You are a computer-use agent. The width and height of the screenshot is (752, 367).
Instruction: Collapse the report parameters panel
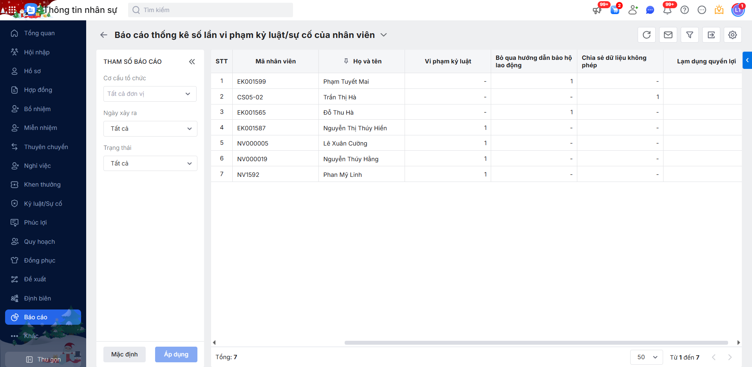coord(192,61)
